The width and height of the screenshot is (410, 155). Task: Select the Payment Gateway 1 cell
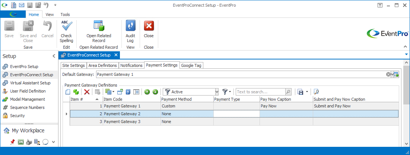coord(132,106)
